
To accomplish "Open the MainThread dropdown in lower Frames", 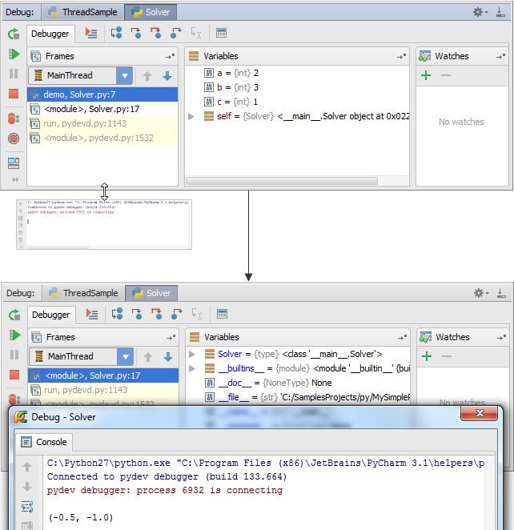I will (126, 356).
